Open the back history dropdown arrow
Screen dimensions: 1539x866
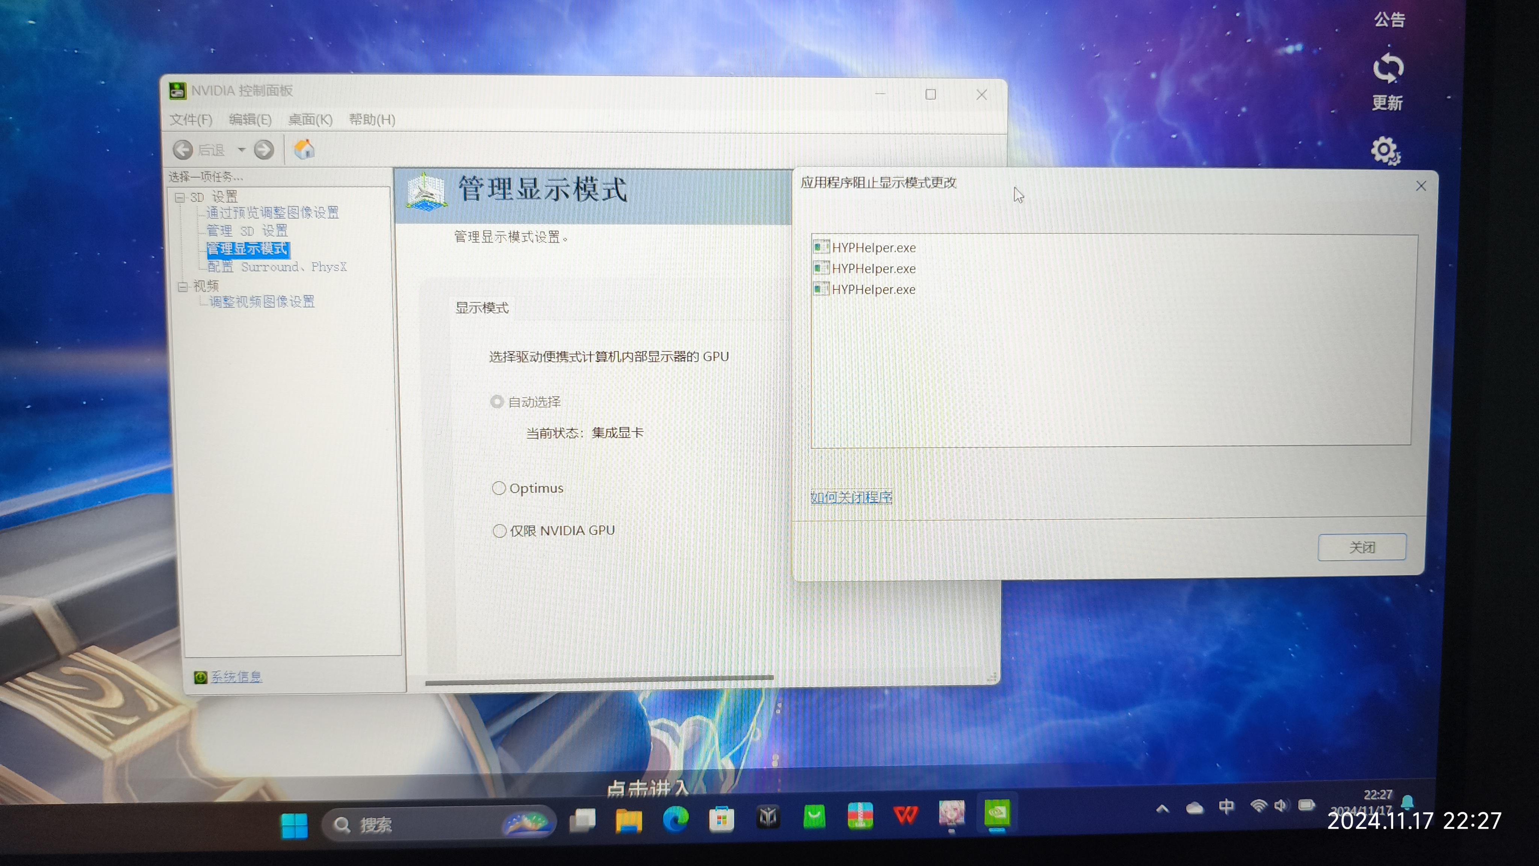241,150
